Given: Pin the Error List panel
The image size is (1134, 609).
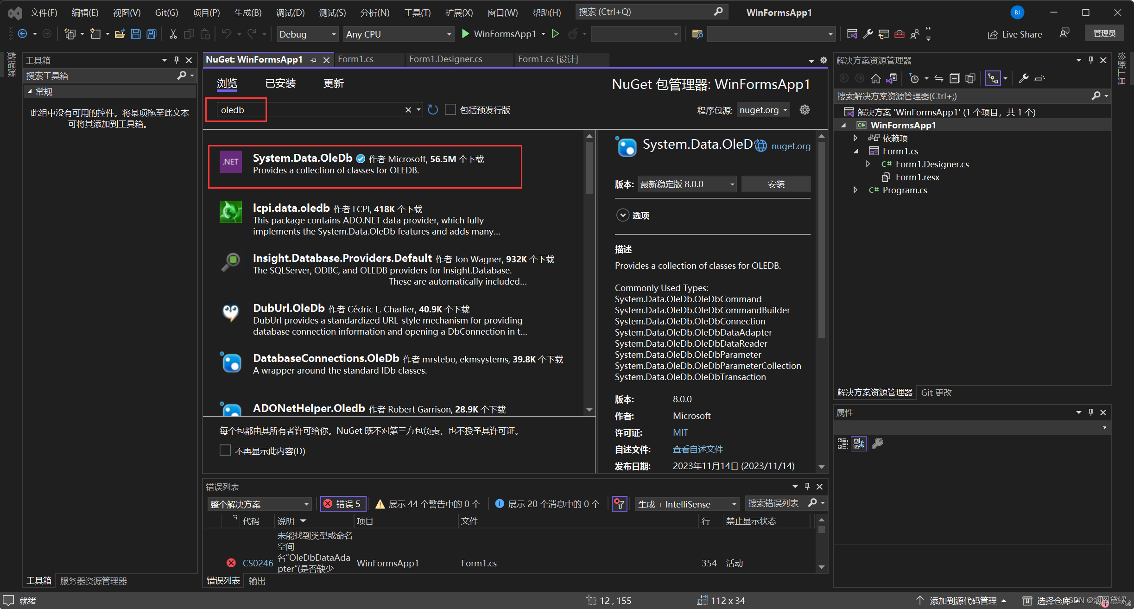Looking at the screenshot, I should pos(807,486).
